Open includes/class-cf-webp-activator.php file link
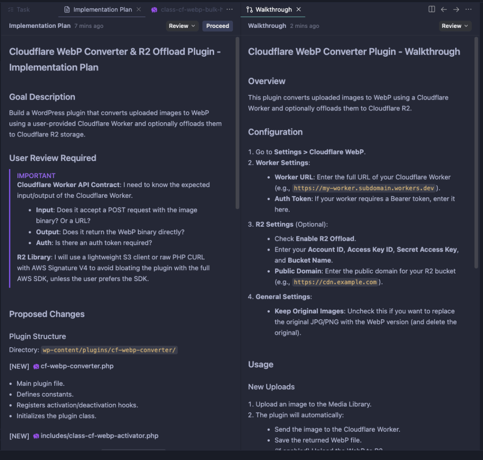The height and width of the screenshot is (460, 483). tap(99, 435)
